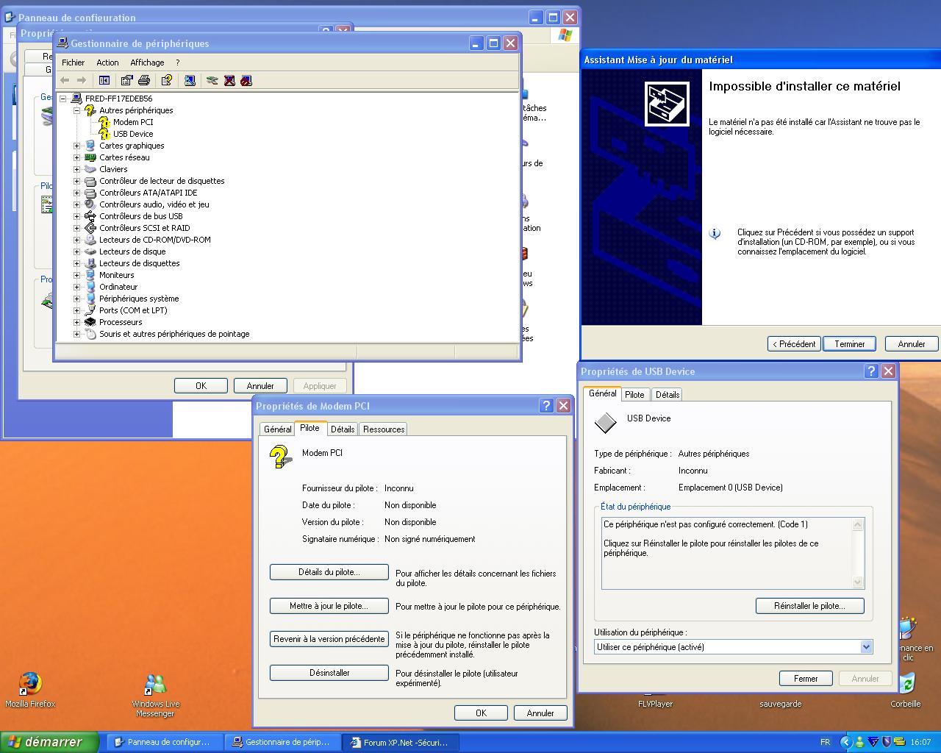Click Fermer in USB Device properties

[806, 679]
